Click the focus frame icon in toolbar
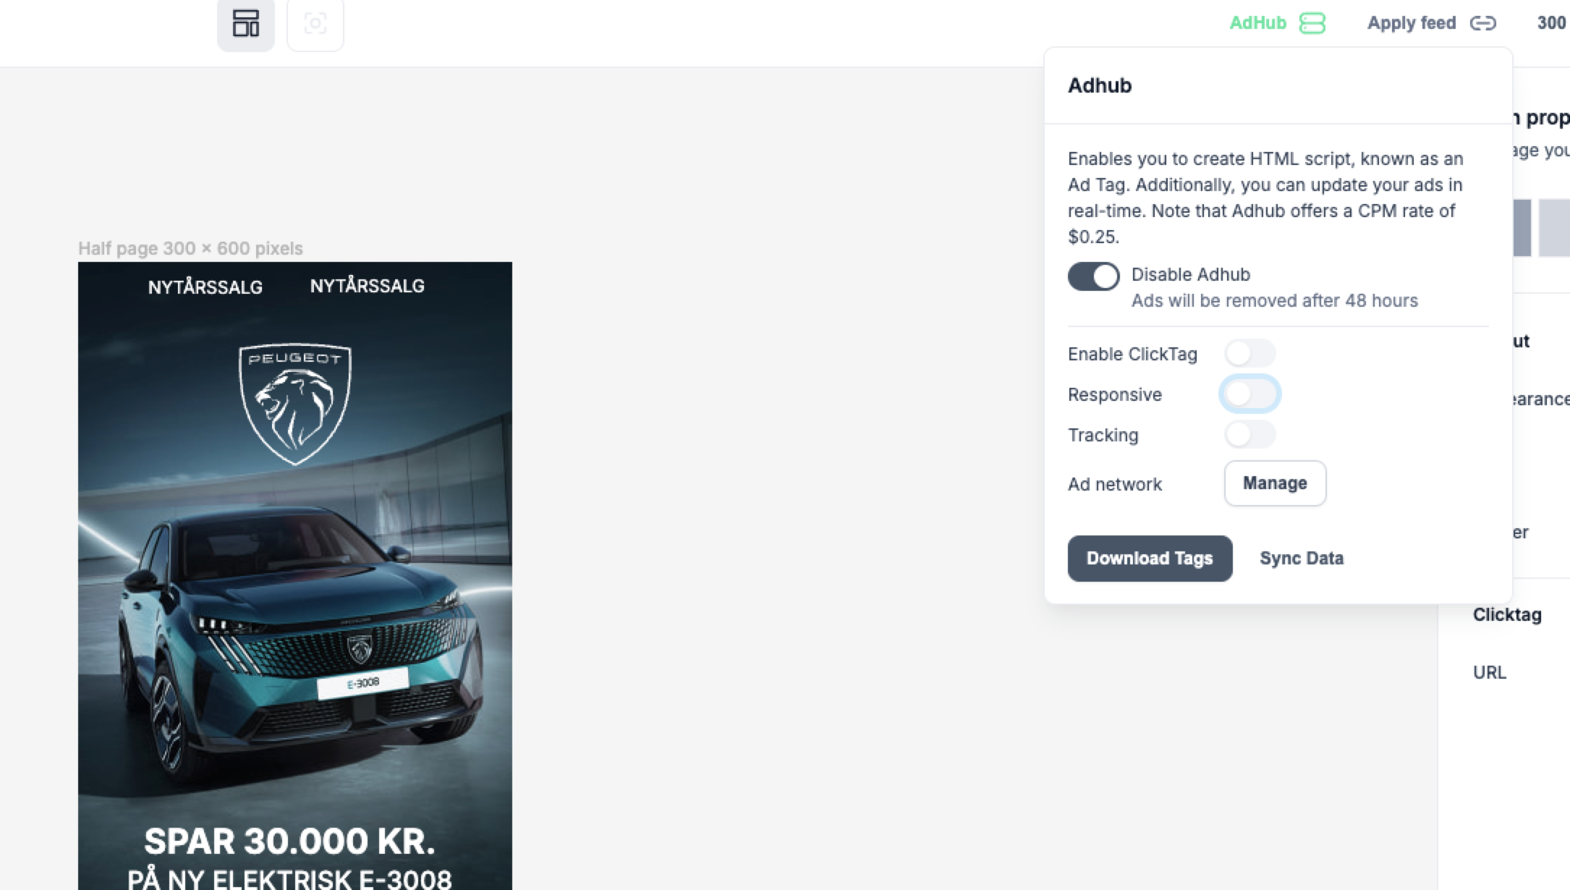Image resolution: width=1570 pixels, height=890 pixels. [x=315, y=23]
